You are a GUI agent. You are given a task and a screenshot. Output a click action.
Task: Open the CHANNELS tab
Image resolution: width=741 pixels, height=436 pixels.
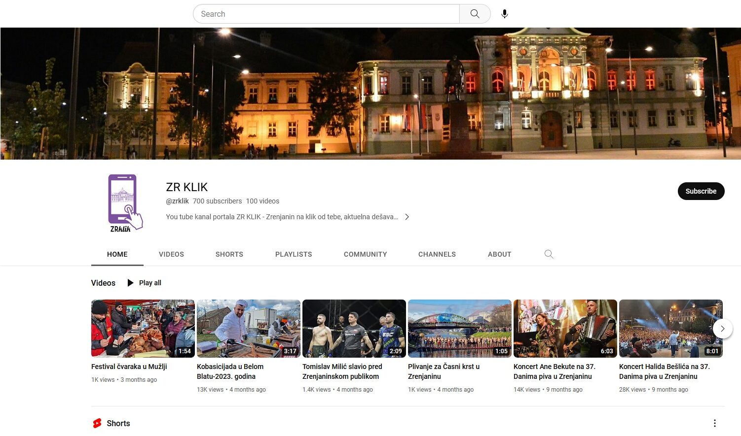coord(437,254)
